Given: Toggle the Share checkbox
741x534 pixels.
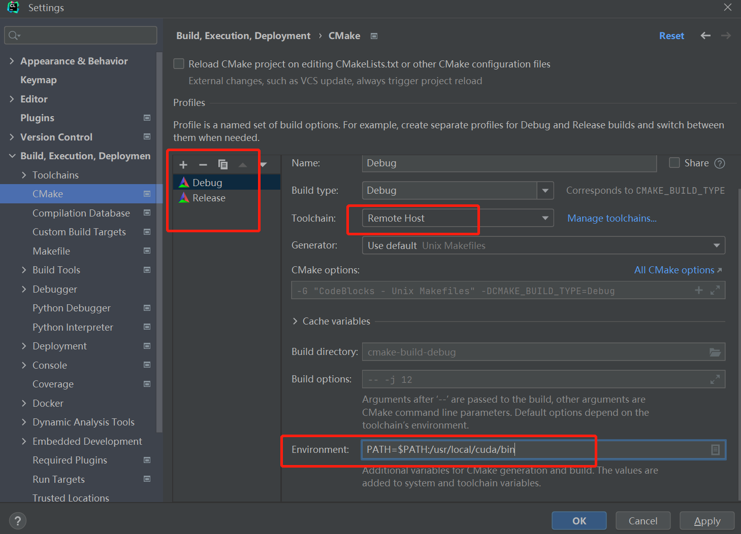Looking at the screenshot, I should [674, 163].
